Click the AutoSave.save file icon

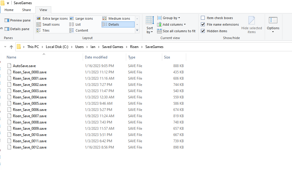coord(10,66)
